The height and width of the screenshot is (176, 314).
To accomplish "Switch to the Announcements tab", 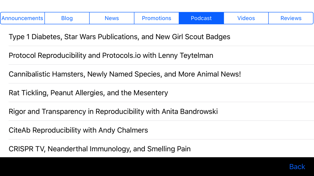I will 22,18.
